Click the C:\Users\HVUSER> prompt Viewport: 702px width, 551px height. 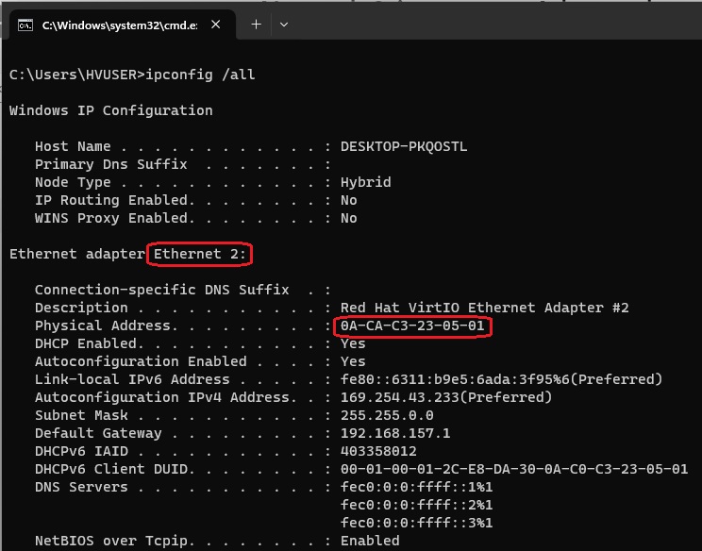point(77,75)
